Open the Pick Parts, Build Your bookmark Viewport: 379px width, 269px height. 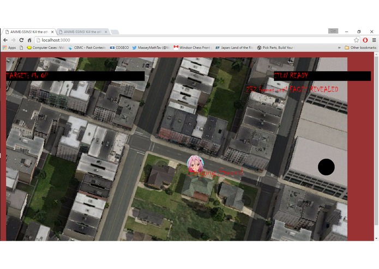tap(275, 48)
